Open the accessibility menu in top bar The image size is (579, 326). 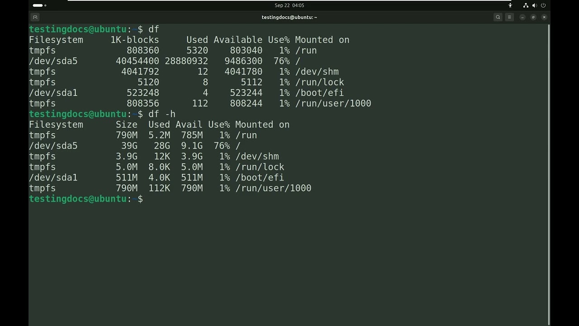pyautogui.click(x=510, y=5)
